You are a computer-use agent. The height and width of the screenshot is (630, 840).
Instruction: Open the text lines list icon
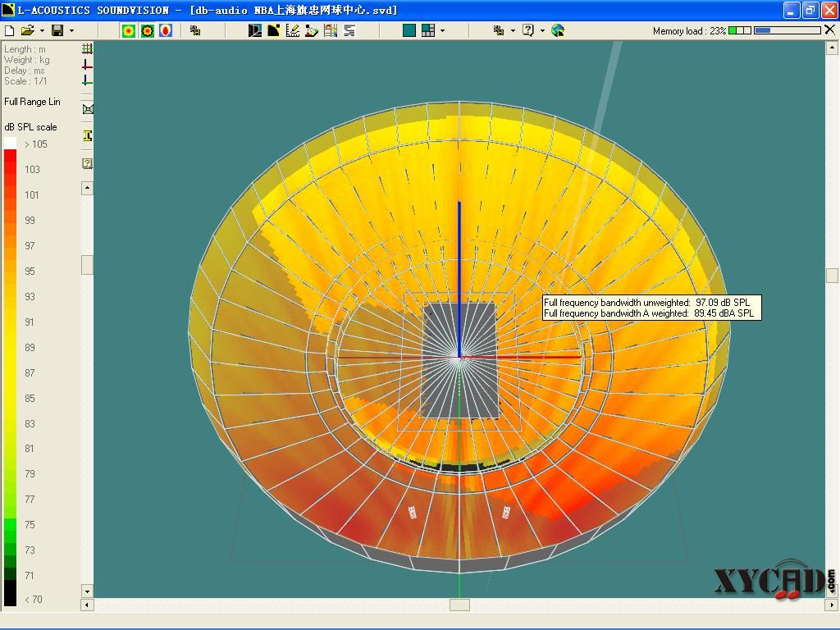click(349, 30)
